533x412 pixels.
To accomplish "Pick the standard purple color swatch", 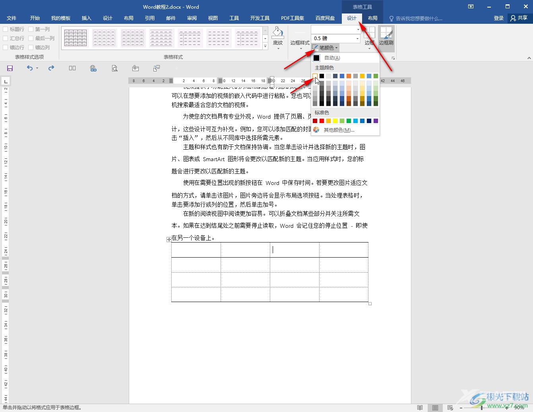I will point(376,121).
